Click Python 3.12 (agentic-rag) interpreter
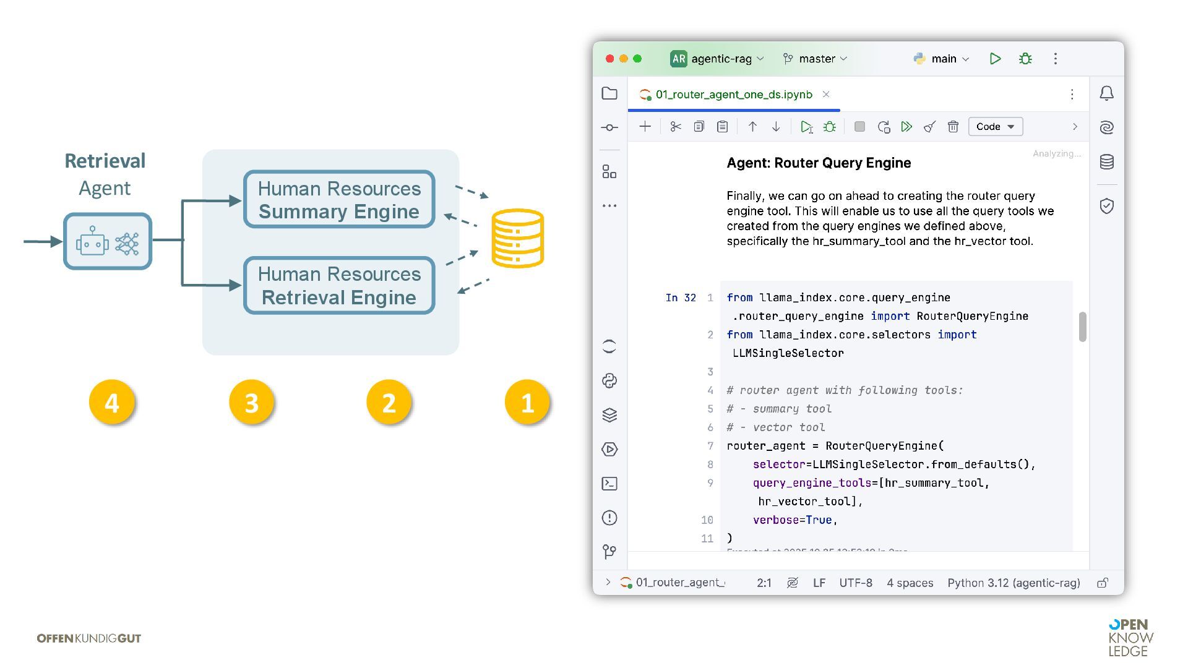Screen dimensions: 1188x668 tap(1014, 583)
